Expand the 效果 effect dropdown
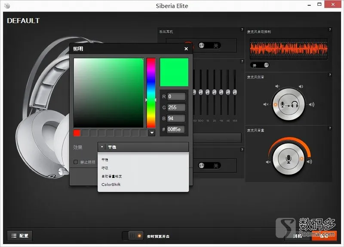 [143, 147]
